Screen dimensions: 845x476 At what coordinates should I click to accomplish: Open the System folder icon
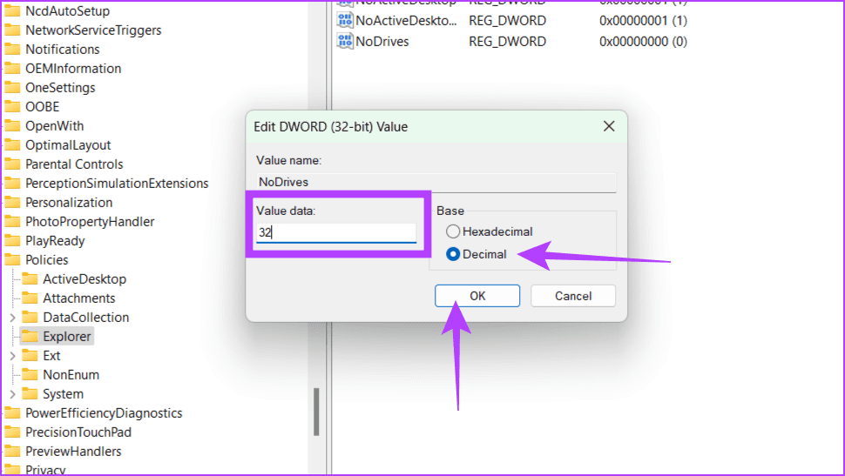(30, 393)
